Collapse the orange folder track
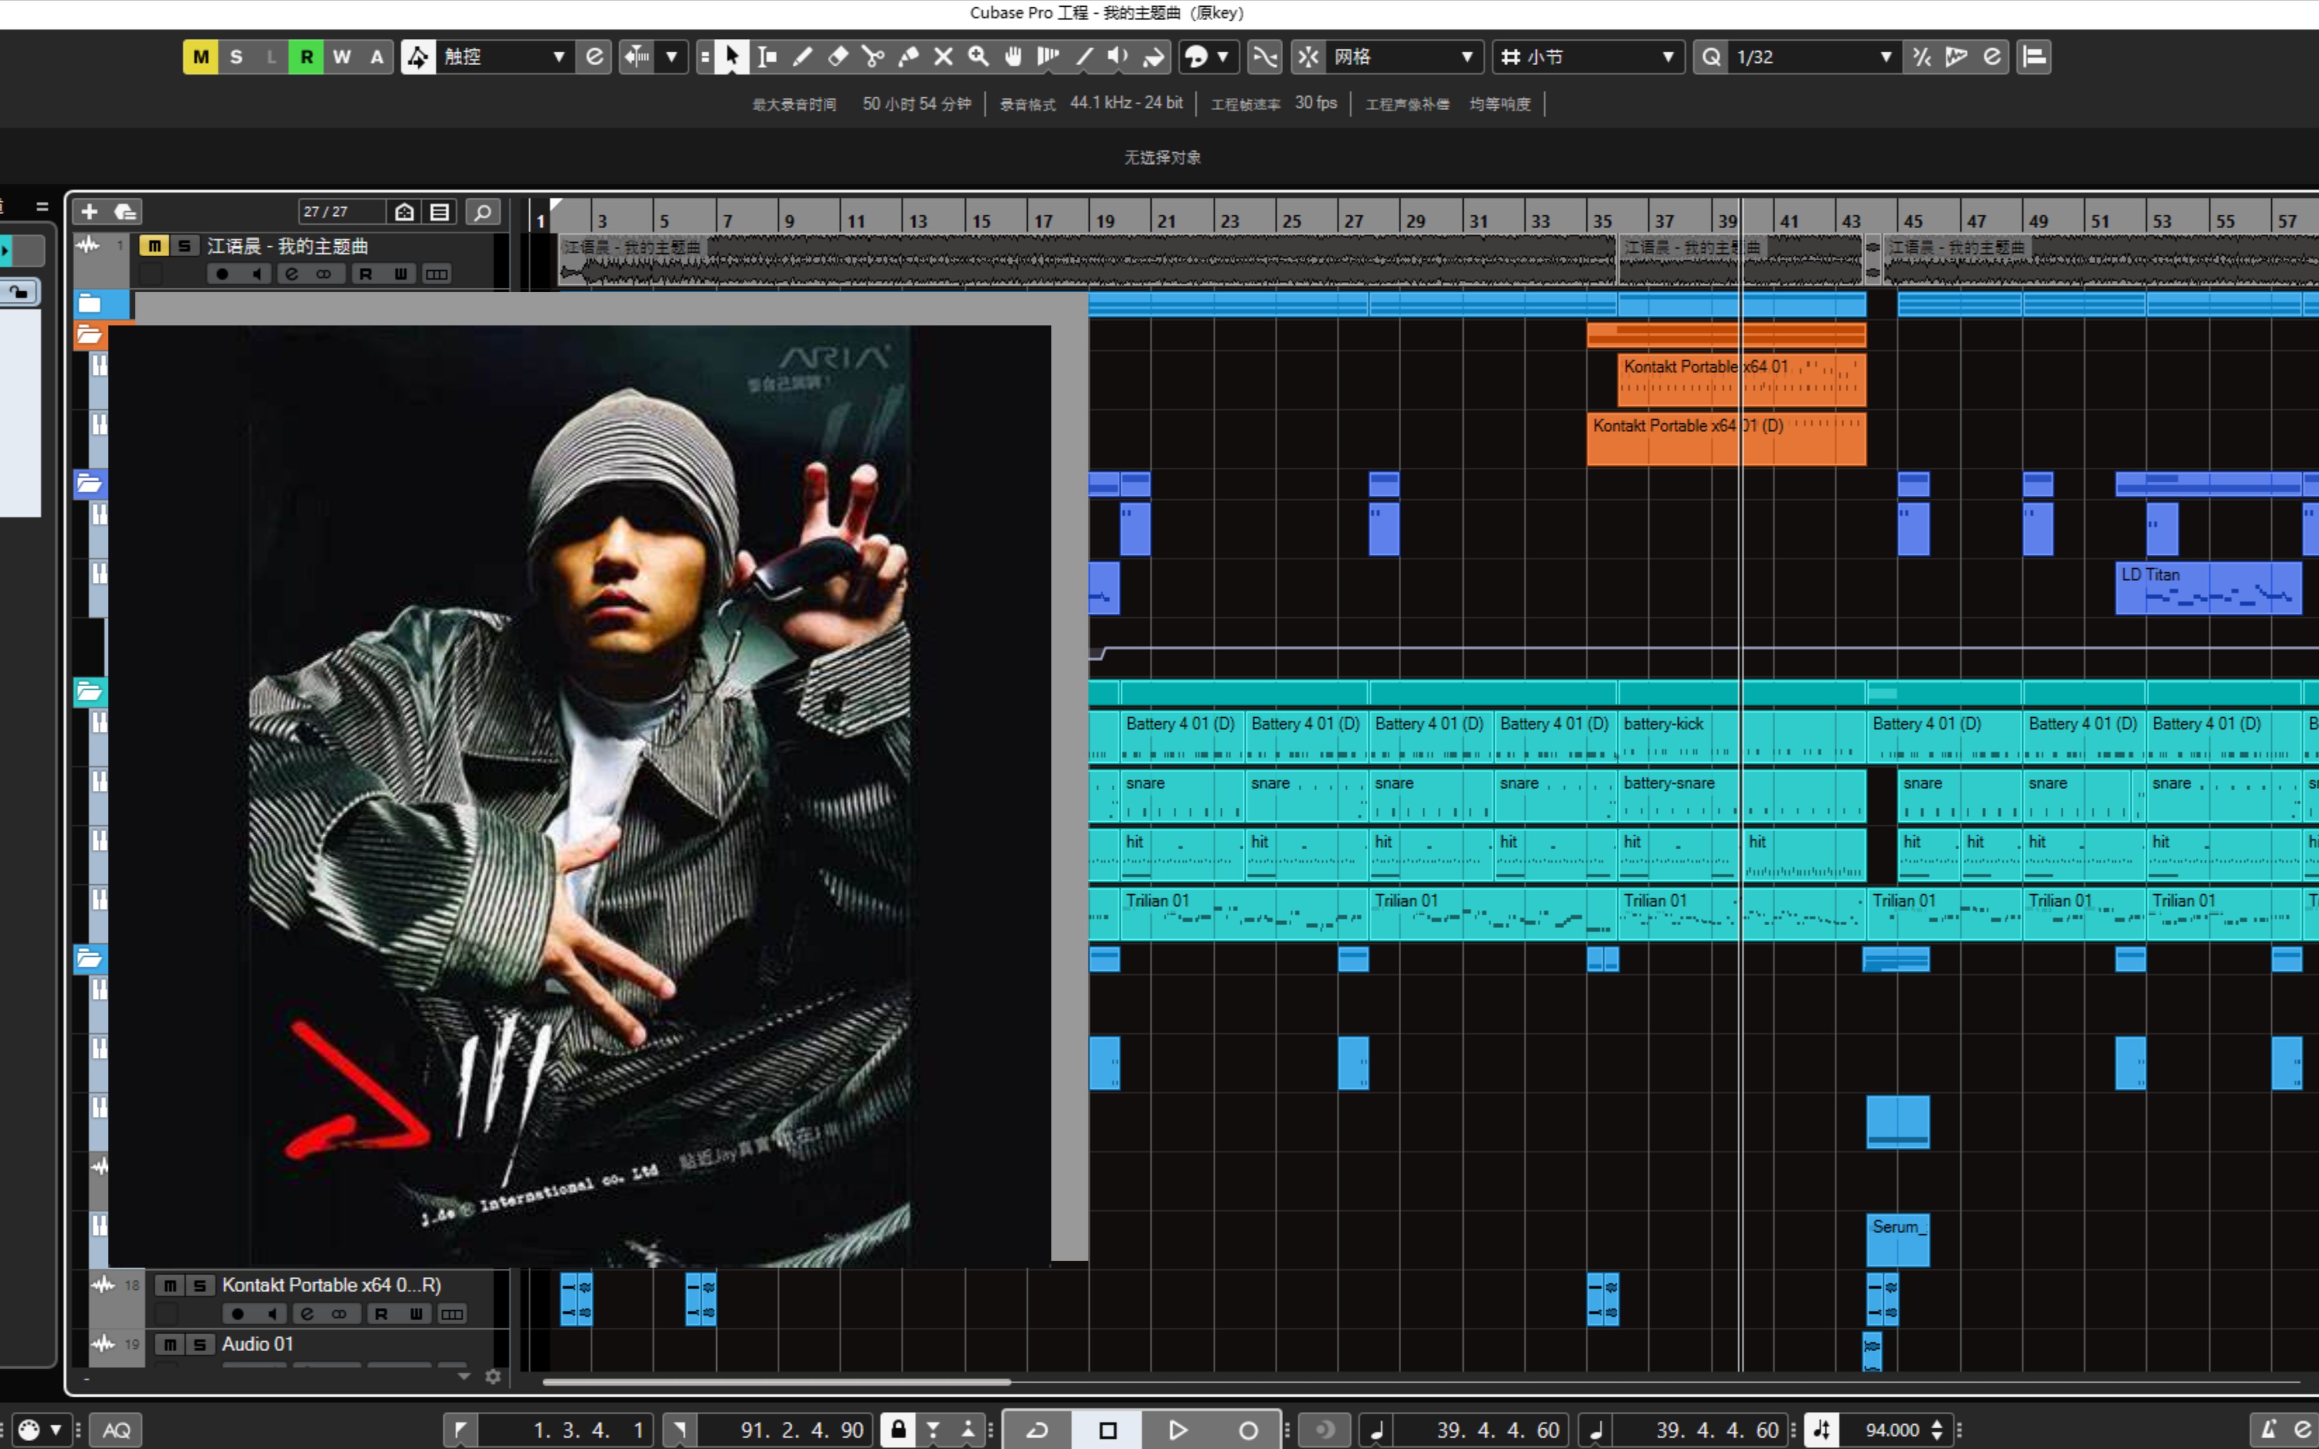 (89, 334)
